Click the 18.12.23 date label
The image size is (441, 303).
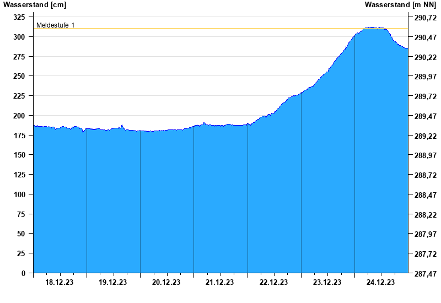coord(60,283)
